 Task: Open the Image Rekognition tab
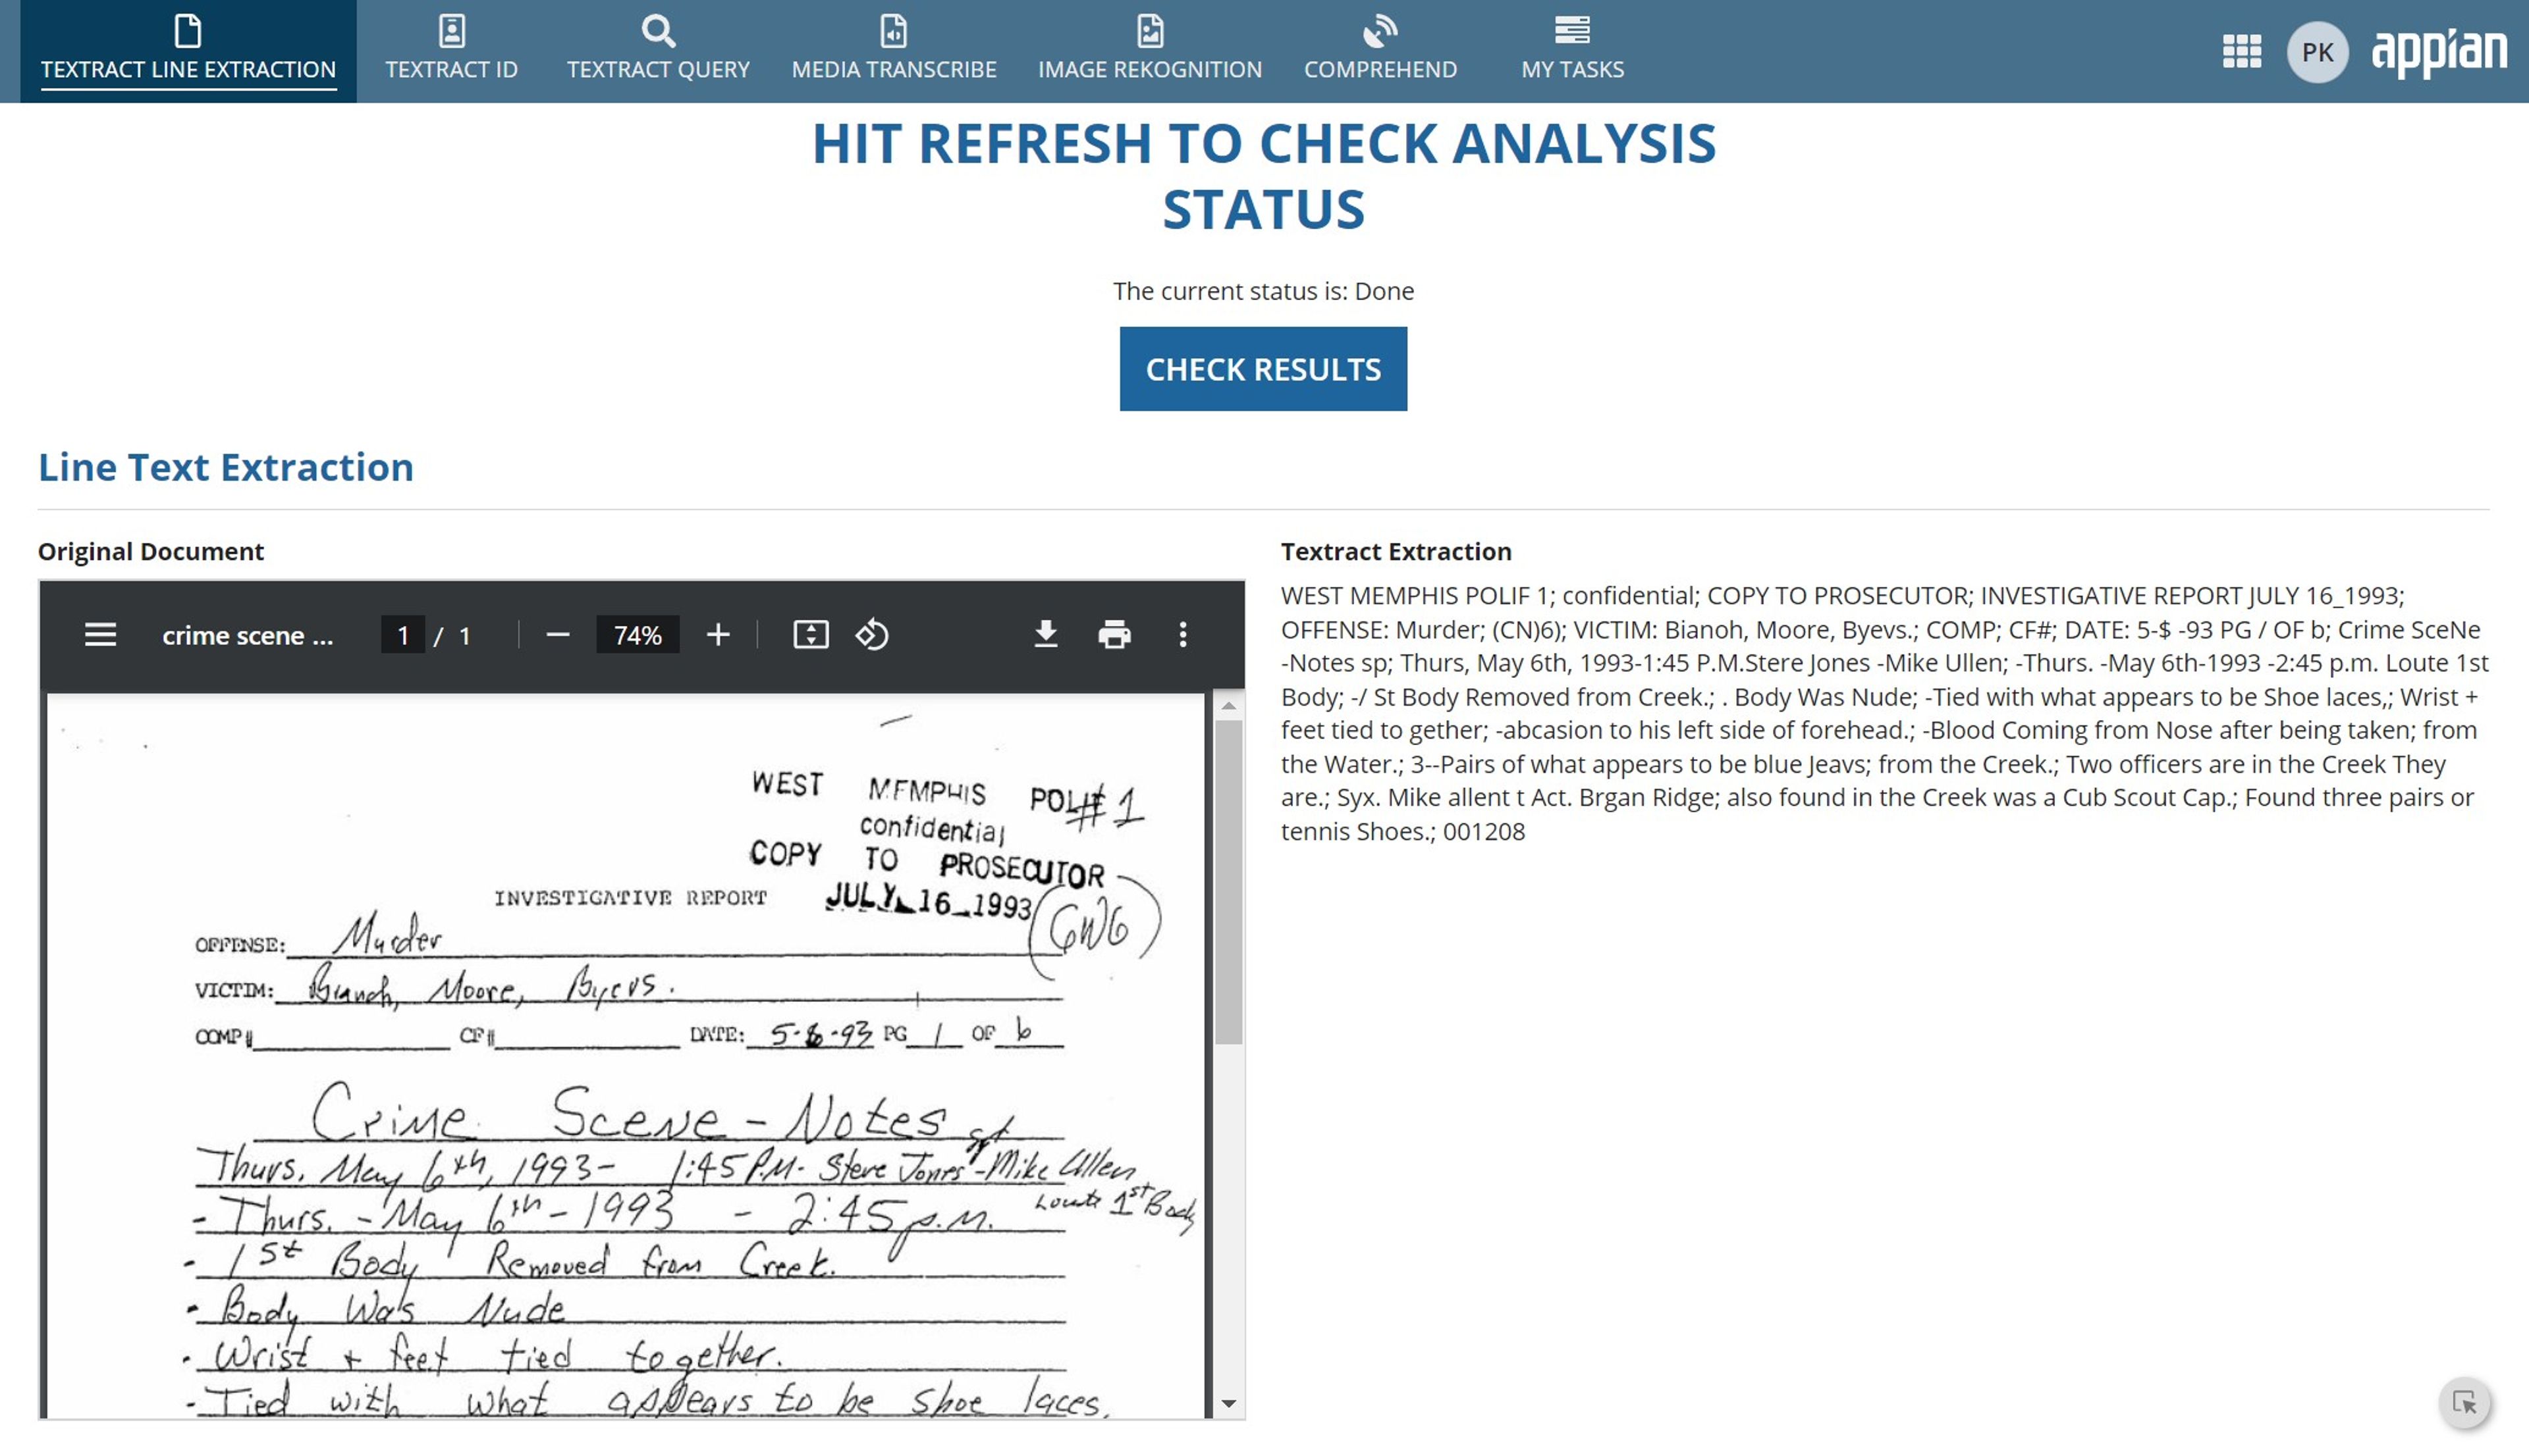(x=1149, y=51)
